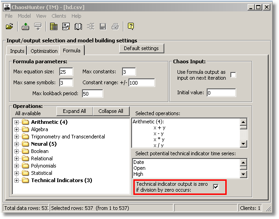Click 'x + y' in Selected operations
The width and height of the screenshot is (279, 219).
(x=159, y=127)
